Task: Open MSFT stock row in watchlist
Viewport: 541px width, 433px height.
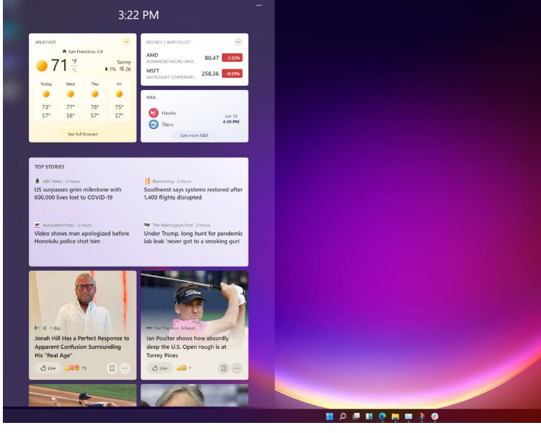Action: click(x=195, y=73)
